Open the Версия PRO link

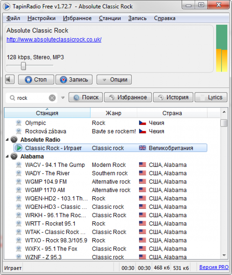click(214, 267)
